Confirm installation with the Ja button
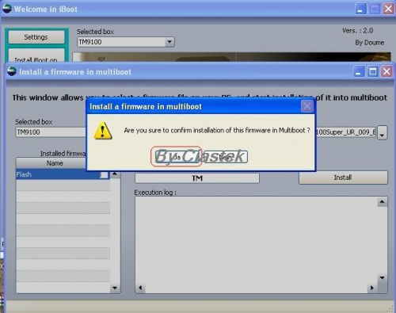The image size is (396, 313). pos(177,157)
